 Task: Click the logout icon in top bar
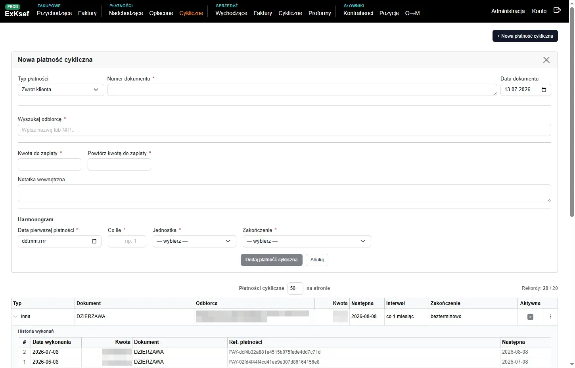coord(557,10)
